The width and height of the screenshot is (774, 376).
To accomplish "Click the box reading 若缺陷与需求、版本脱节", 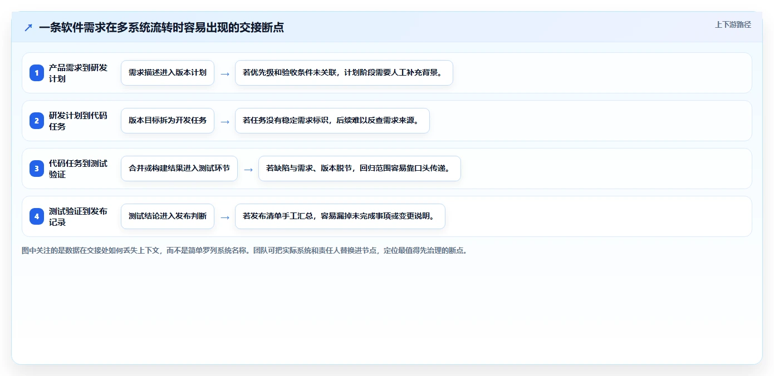I will 360,169.
